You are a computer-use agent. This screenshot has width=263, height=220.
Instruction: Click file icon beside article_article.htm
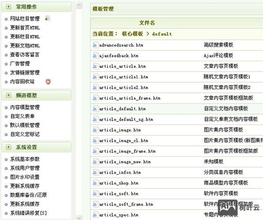[95, 66]
